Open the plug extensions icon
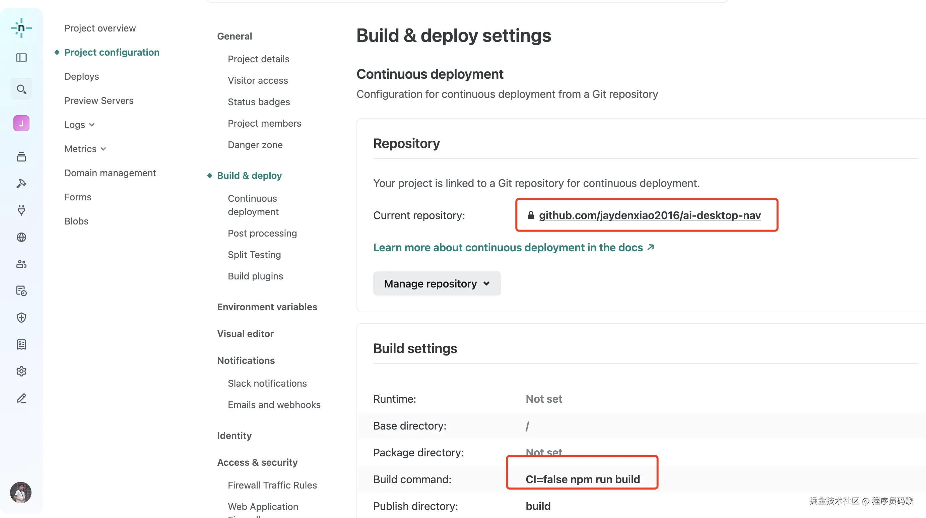Screen dimensions: 926x518 (21, 210)
